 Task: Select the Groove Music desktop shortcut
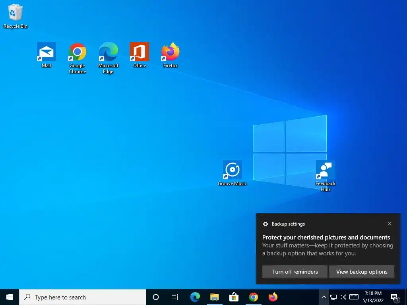(x=232, y=173)
